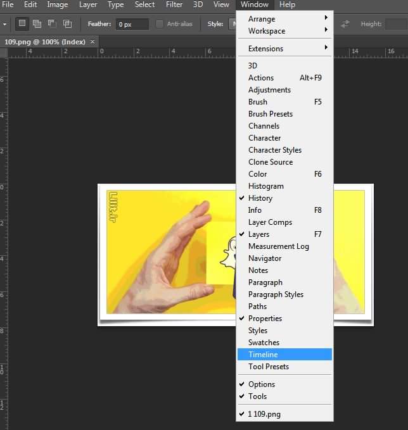Open the Timeline panel
The image size is (408, 430).
285,355
